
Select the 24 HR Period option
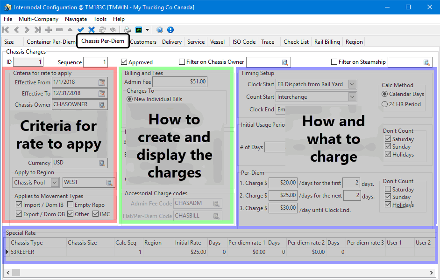coord(385,104)
